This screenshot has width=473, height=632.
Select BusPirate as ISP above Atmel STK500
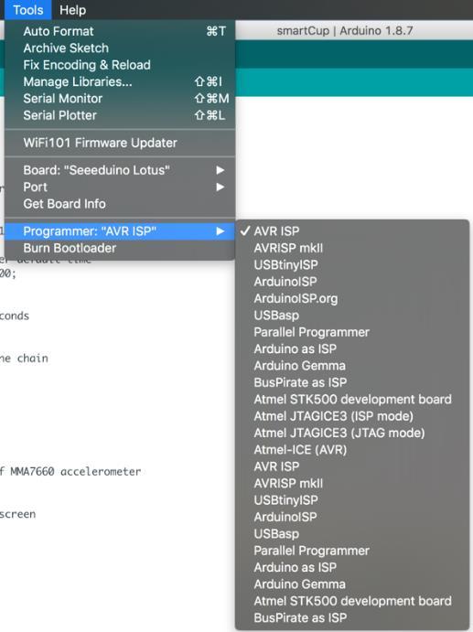[x=352, y=382]
